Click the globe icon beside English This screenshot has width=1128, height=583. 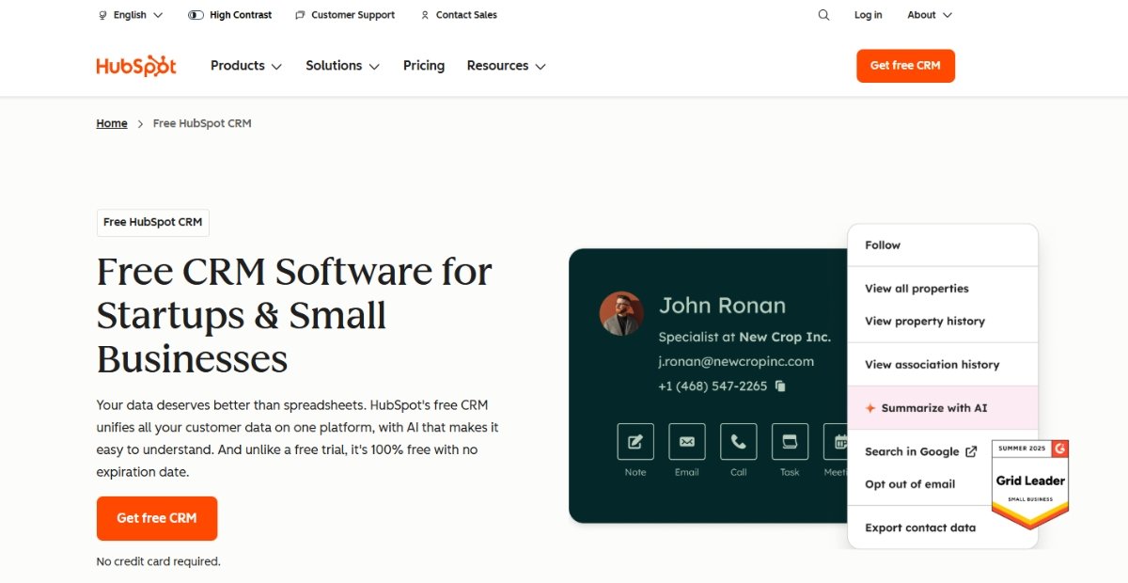point(102,15)
